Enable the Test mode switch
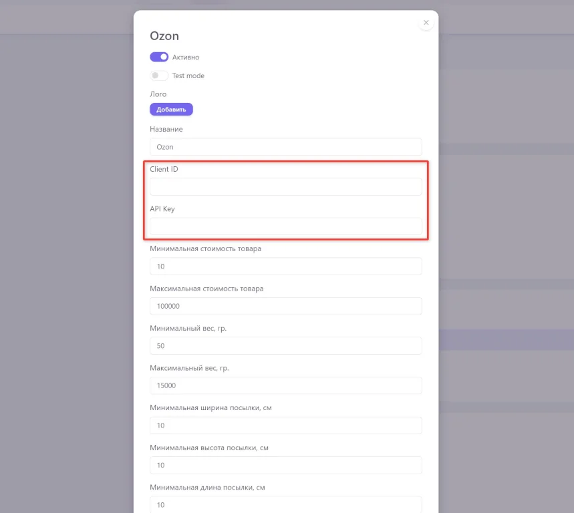 159,76
